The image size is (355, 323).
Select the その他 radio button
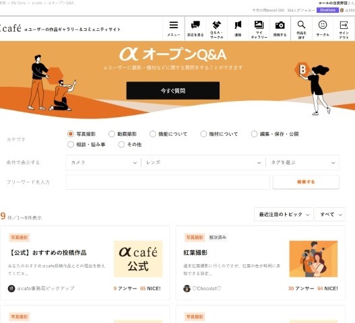tap(121, 144)
